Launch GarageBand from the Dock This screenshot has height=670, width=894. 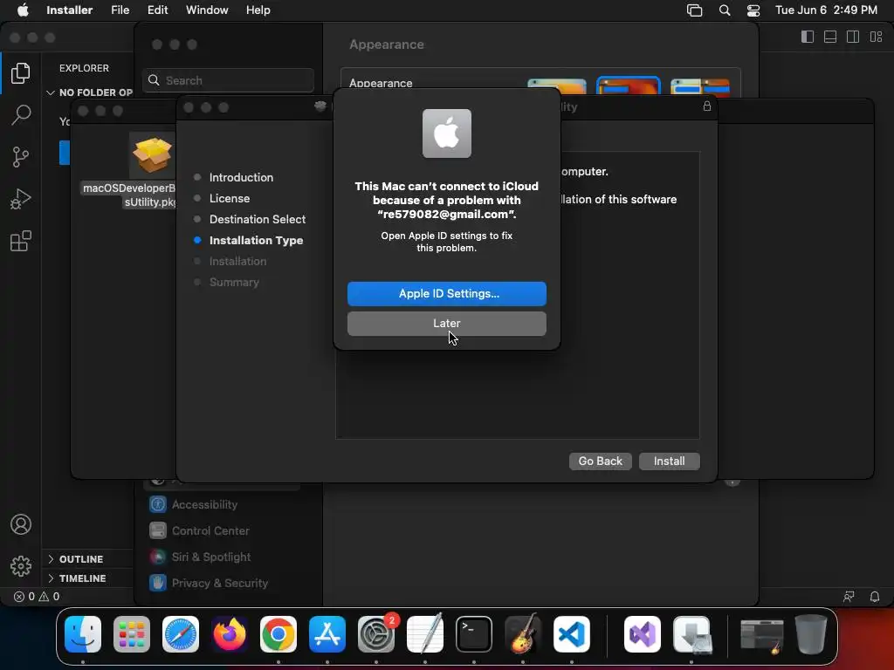point(523,634)
